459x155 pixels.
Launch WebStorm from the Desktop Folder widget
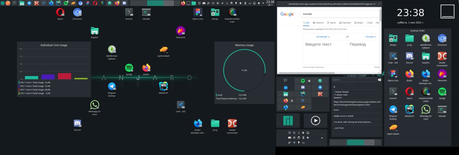[x=409, y=111]
